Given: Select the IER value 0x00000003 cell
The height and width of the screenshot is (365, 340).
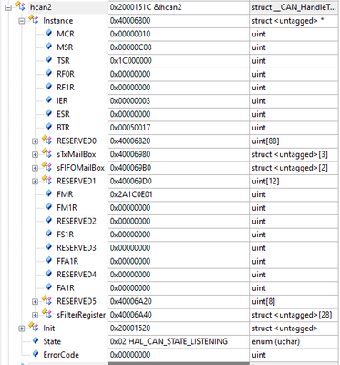Looking at the screenshot, I should click(x=179, y=101).
